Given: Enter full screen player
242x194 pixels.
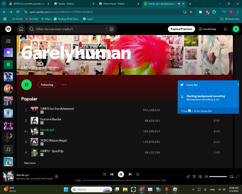Looking at the screenshot, I should 237,177.
